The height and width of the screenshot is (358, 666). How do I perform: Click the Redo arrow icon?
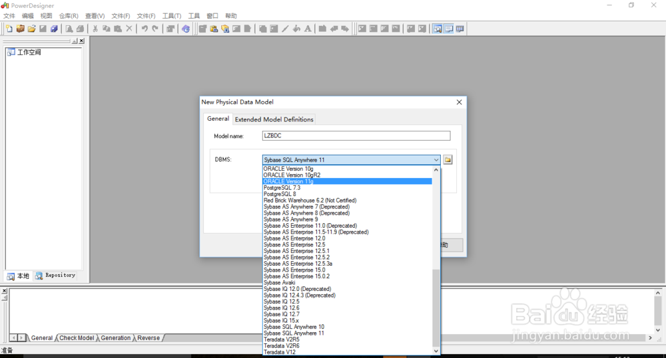coord(155,29)
